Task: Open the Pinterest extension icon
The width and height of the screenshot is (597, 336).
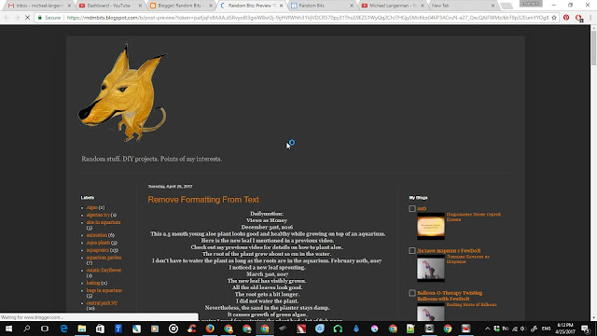Action: (566, 18)
